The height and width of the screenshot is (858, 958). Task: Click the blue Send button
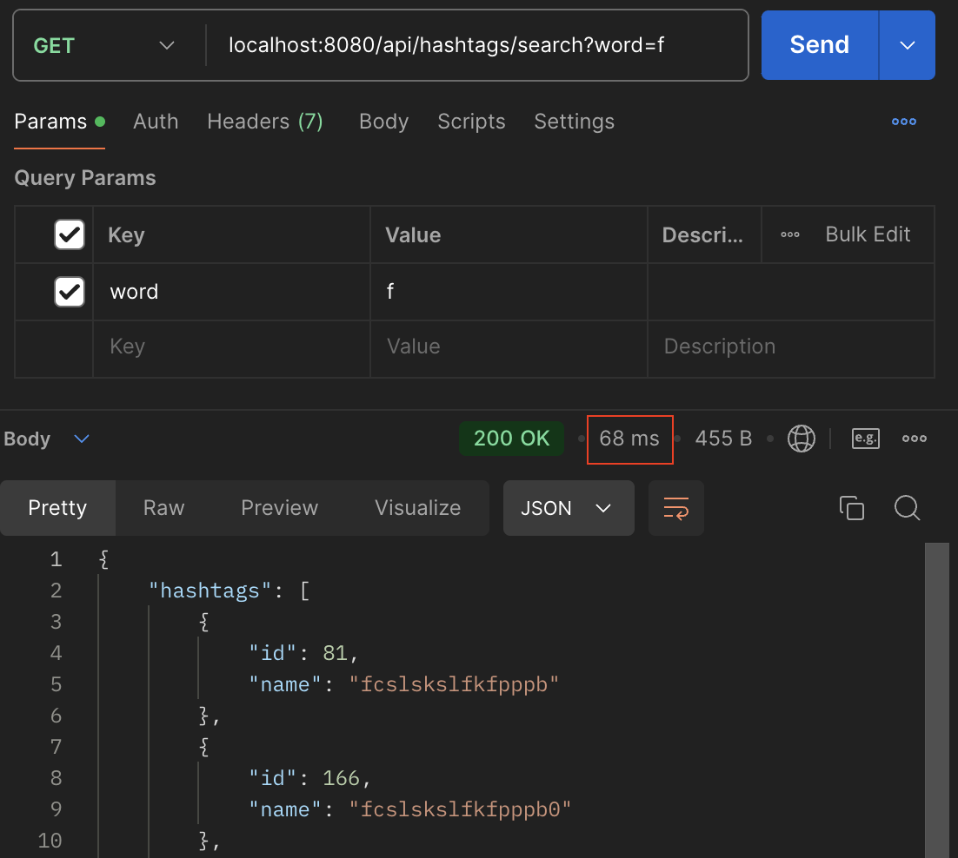pos(819,45)
